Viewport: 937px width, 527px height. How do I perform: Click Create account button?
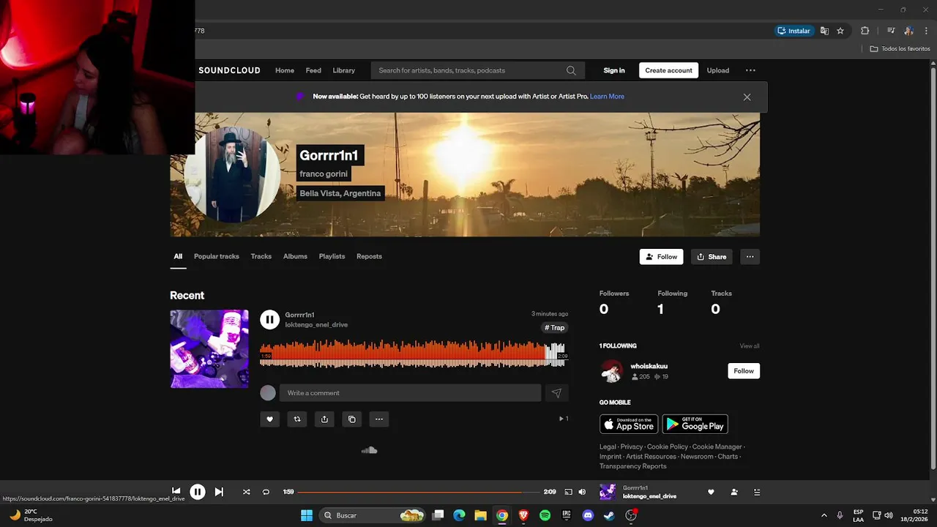pyautogui.click(x=668, y=70)
